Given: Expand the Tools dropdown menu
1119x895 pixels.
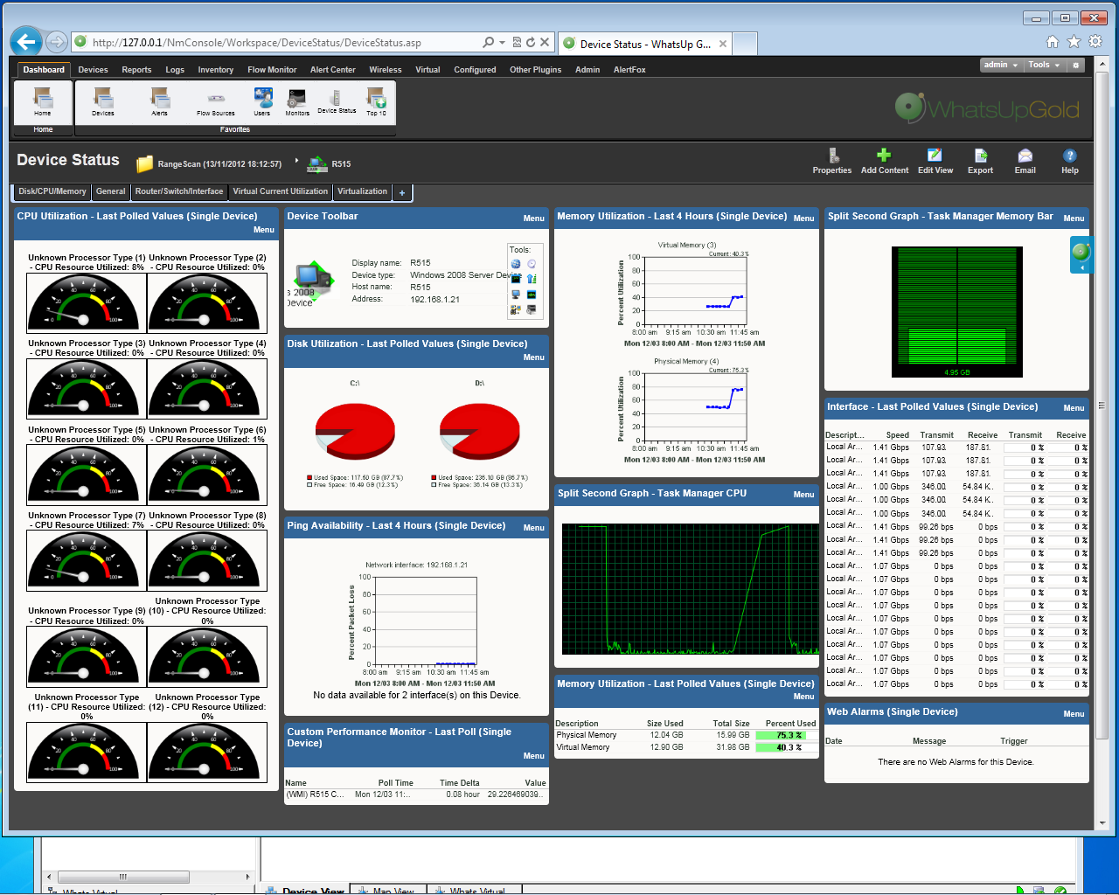Looking at the screenshot, I should (x=1045, y=65).
